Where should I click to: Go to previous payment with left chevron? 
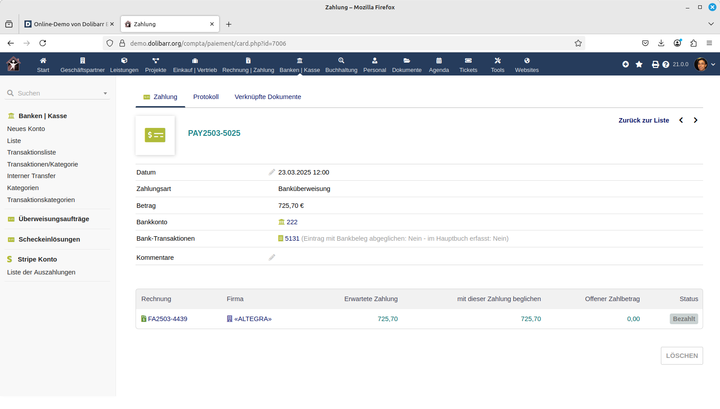[x=681, y=120]
